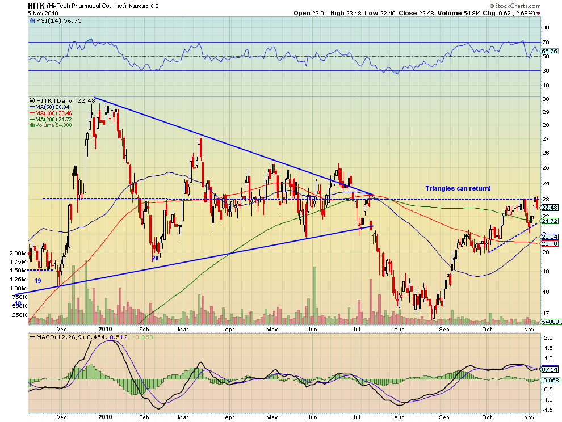The image size is (562, 422).
Task: Click the red down arrow after Chg
Action: [538, 14]
